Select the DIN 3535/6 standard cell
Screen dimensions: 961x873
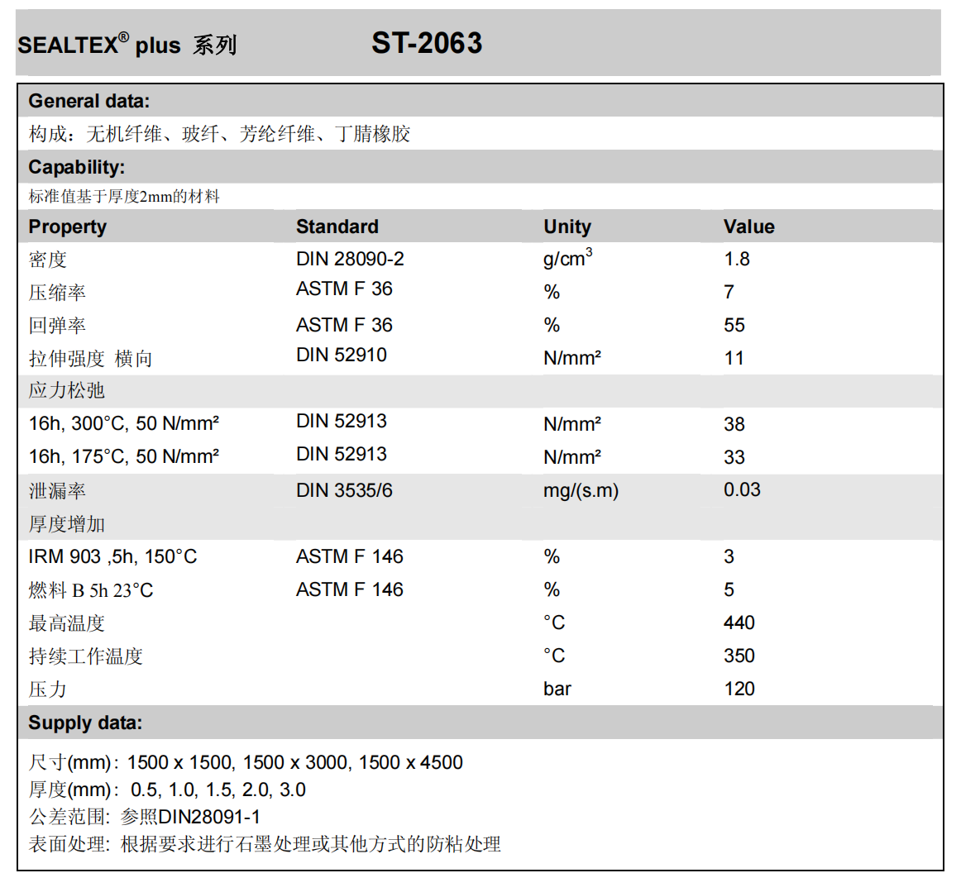click(x=344, y=490)
